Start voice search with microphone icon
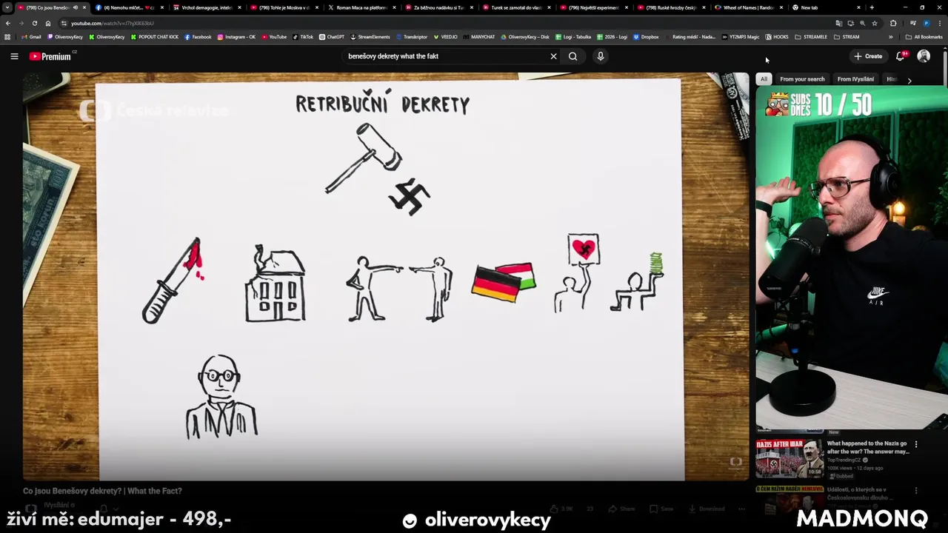Screen dimensions: 948x533 [601, 56]
